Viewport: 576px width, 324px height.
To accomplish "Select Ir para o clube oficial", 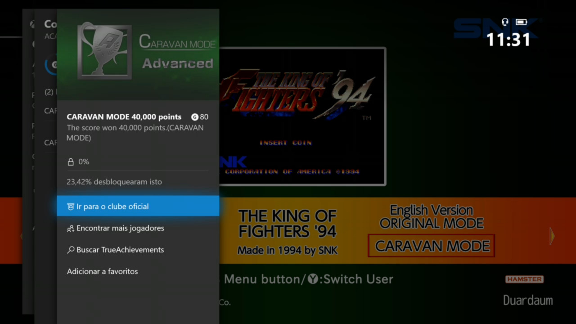I will point(138,206).
